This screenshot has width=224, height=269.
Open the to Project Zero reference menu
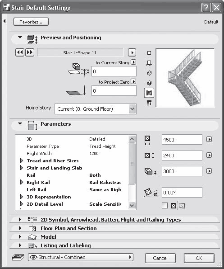(x=133, y=81)
